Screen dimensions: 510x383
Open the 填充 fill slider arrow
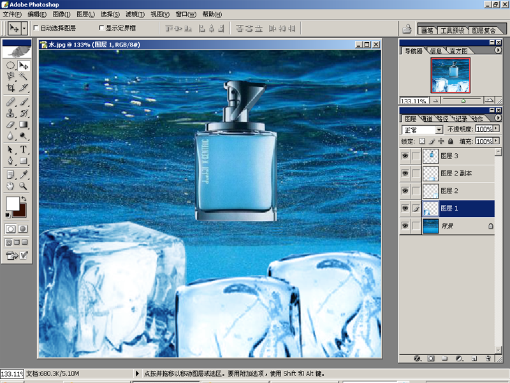click(496, 141)
